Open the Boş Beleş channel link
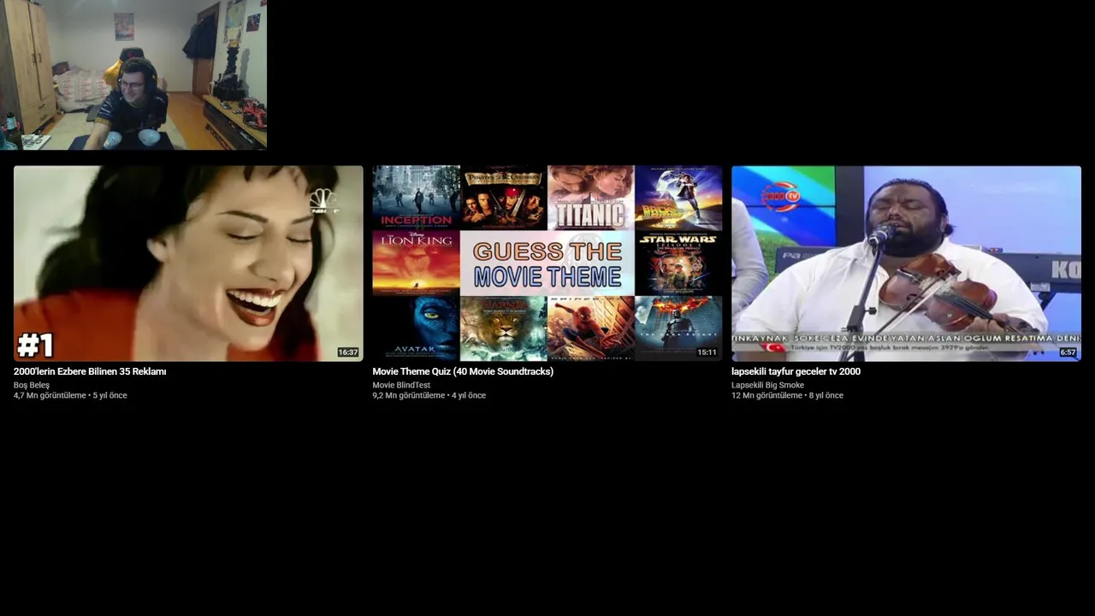Screen dimensions: 1095x616 click(32, 385)
